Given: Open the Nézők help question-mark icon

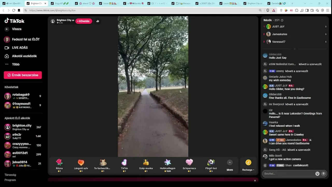Looking at the screenshot, I should [282, 20].
